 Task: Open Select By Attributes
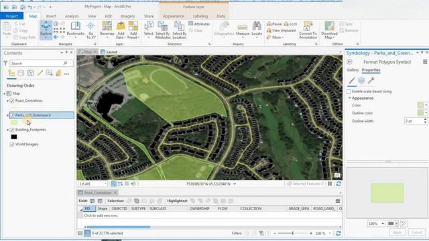pos(163,30)
